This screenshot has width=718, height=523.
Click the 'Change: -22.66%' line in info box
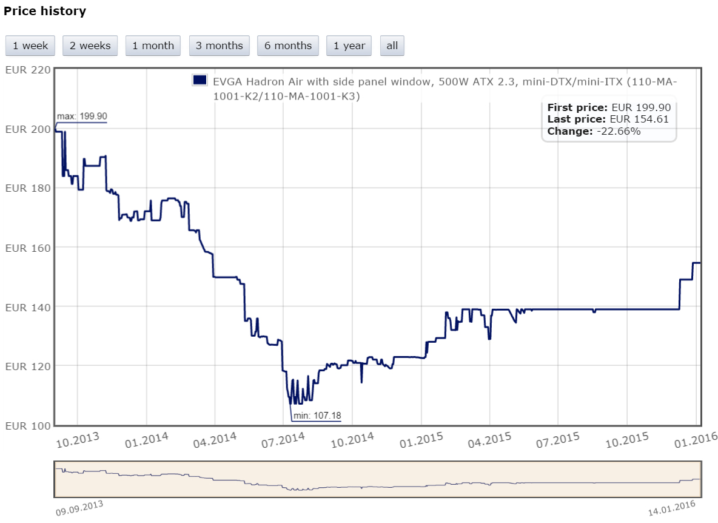point(594,131)
